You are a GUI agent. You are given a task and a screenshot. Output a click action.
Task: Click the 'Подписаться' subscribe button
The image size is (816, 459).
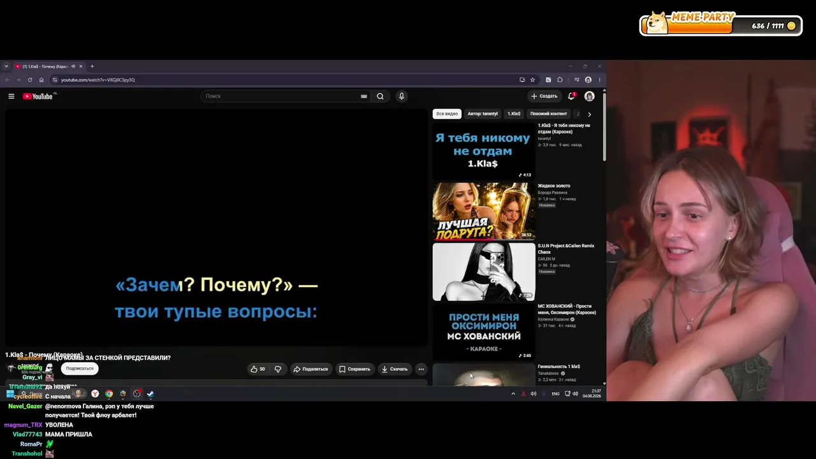(x=80, y=368)
